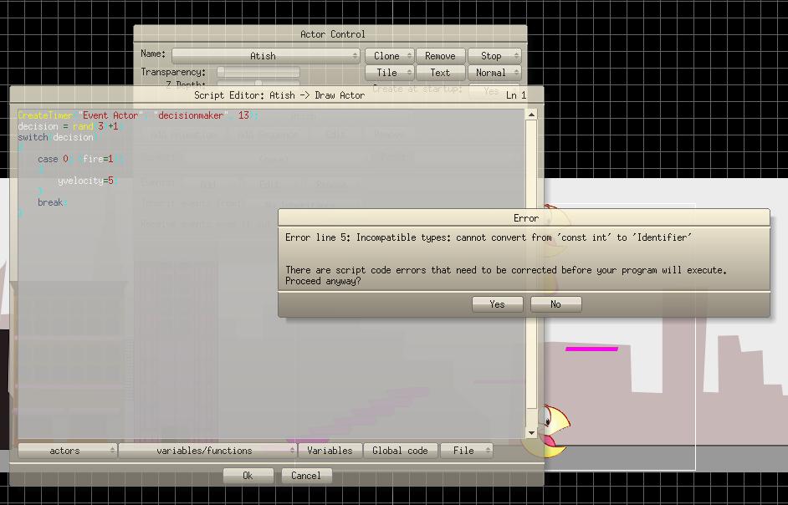Screen dimensions: 788x505
Task: Click the 'break' code line
Action: (x=52, y=202)
